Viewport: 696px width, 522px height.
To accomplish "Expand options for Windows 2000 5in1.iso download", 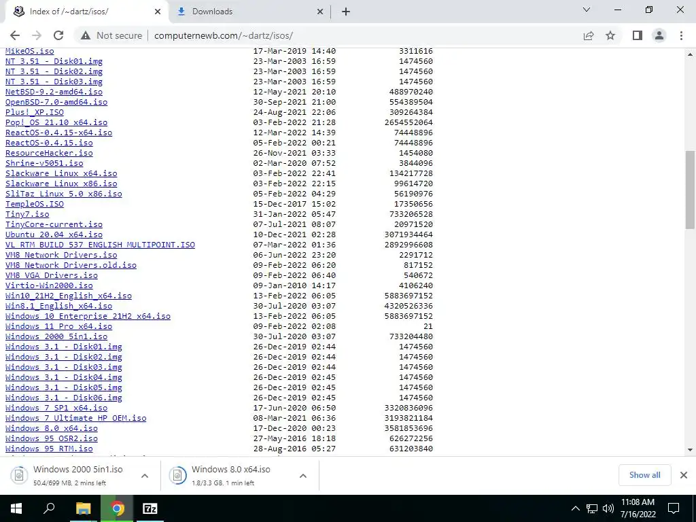I will coord(145,476).
